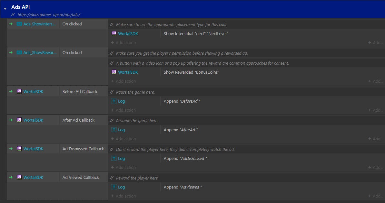Viewport: 385px width, 203px height.
Task: Click the Log icon in the Append "AdViewed" action
Action: point(114,187)
